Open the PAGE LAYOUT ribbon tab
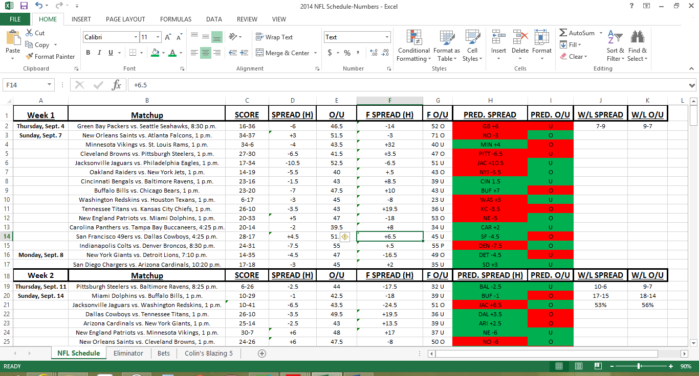This screenshot has width=699, height=376. 125,19
